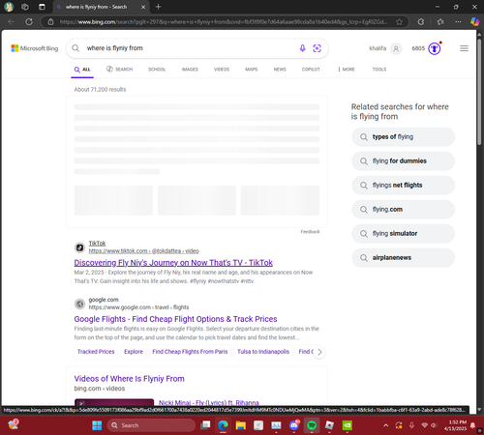Image resolution: width=484 pixels, height=435 pixels.
Task: Click the Tracked Prices sublink
Action: pos(96,352)
